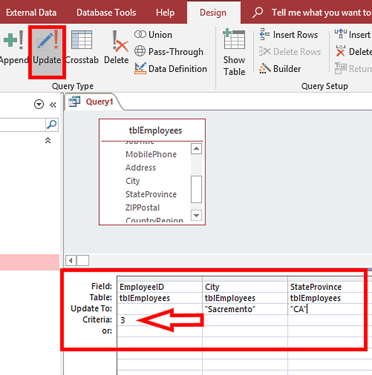Switch to the Design ribbon tab
This screenshot has height=375, width=372.
click(x=213, y=12)
